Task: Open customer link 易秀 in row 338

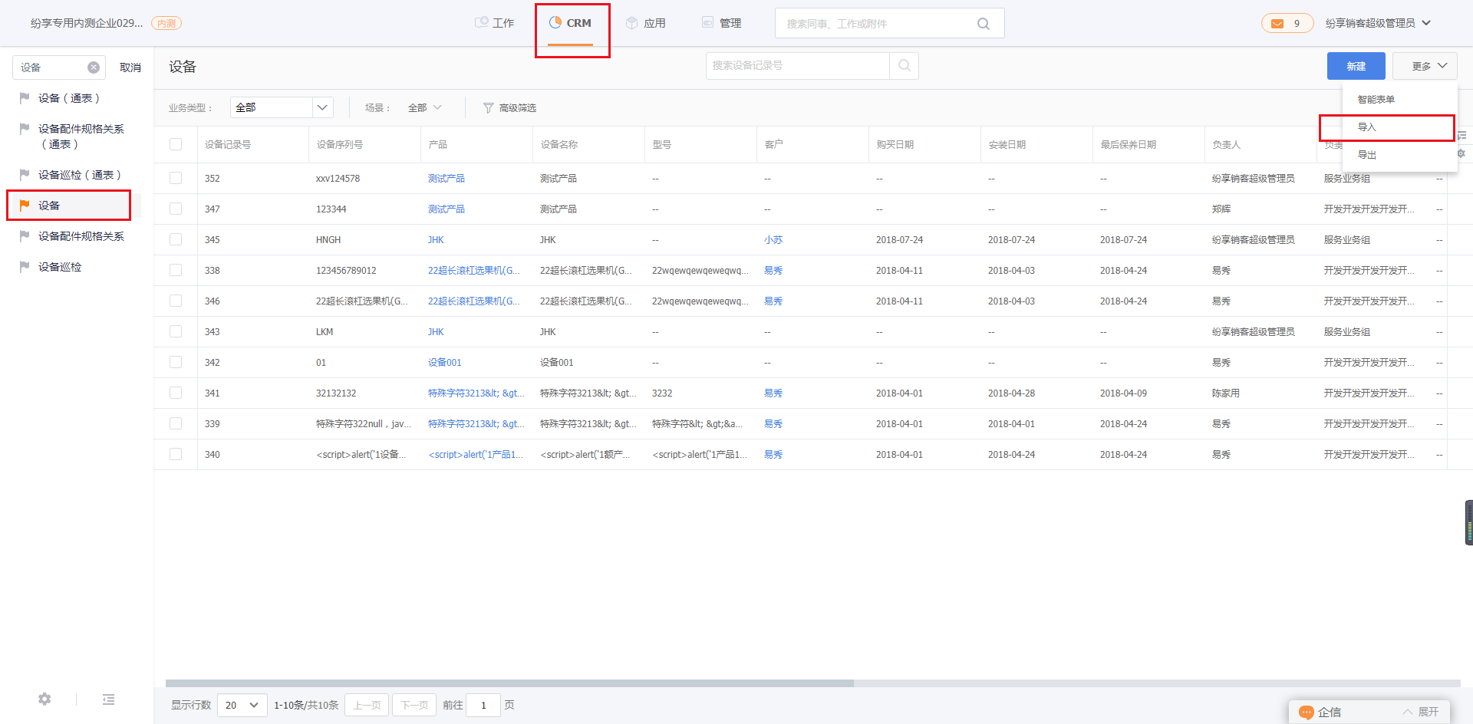Action: pyautogui.click(x=773, y=271)
